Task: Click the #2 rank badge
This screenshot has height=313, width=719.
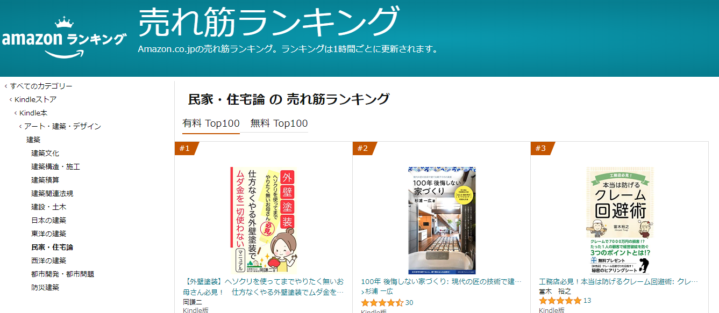Action: click(364, 148)
